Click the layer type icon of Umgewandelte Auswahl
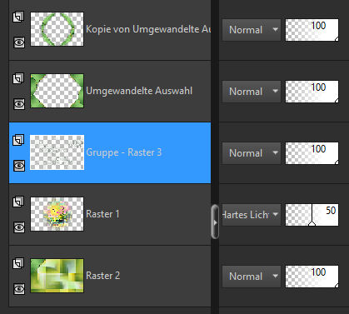 click(x=18, y=78)
